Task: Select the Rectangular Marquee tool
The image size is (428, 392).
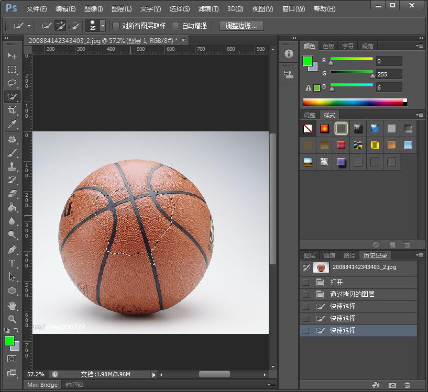Action: (12, 69)
